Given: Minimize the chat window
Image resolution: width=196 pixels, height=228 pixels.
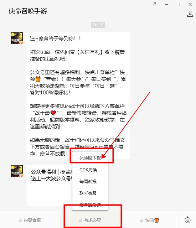Looking at the screenshot, I should point(167,5).
